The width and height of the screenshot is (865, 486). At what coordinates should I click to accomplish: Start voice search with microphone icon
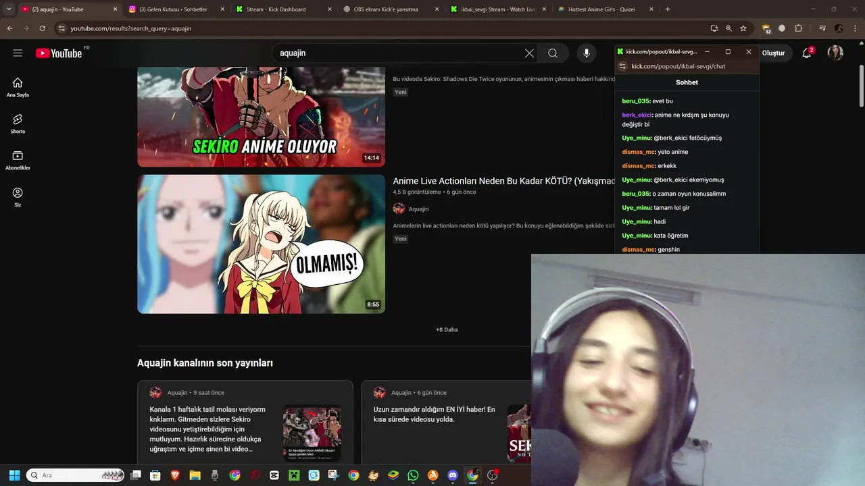pos(587,53)
